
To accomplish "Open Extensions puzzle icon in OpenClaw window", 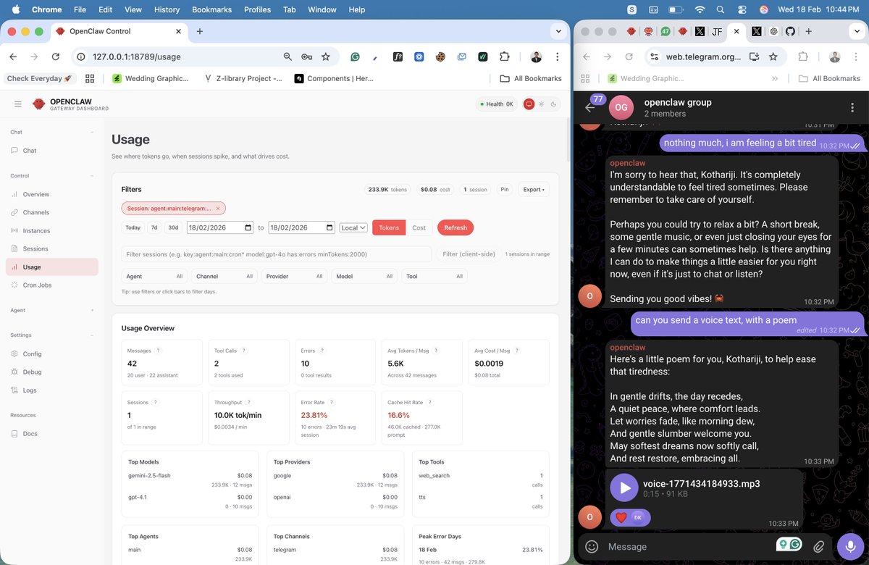I will [x=505, y=56].
